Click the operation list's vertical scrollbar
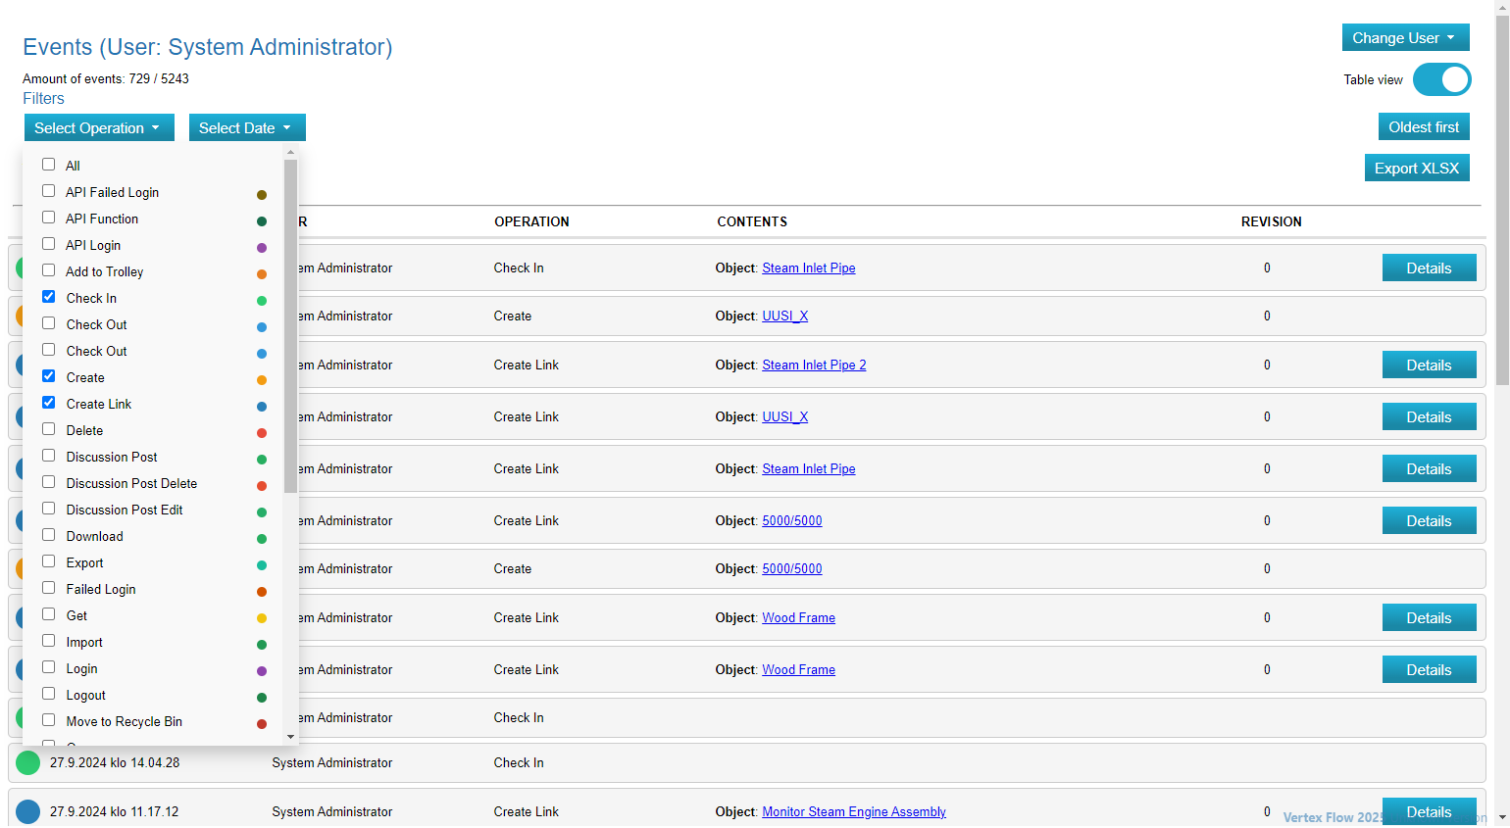Viewport: 1510px width, 828px height. click(290, 325)
